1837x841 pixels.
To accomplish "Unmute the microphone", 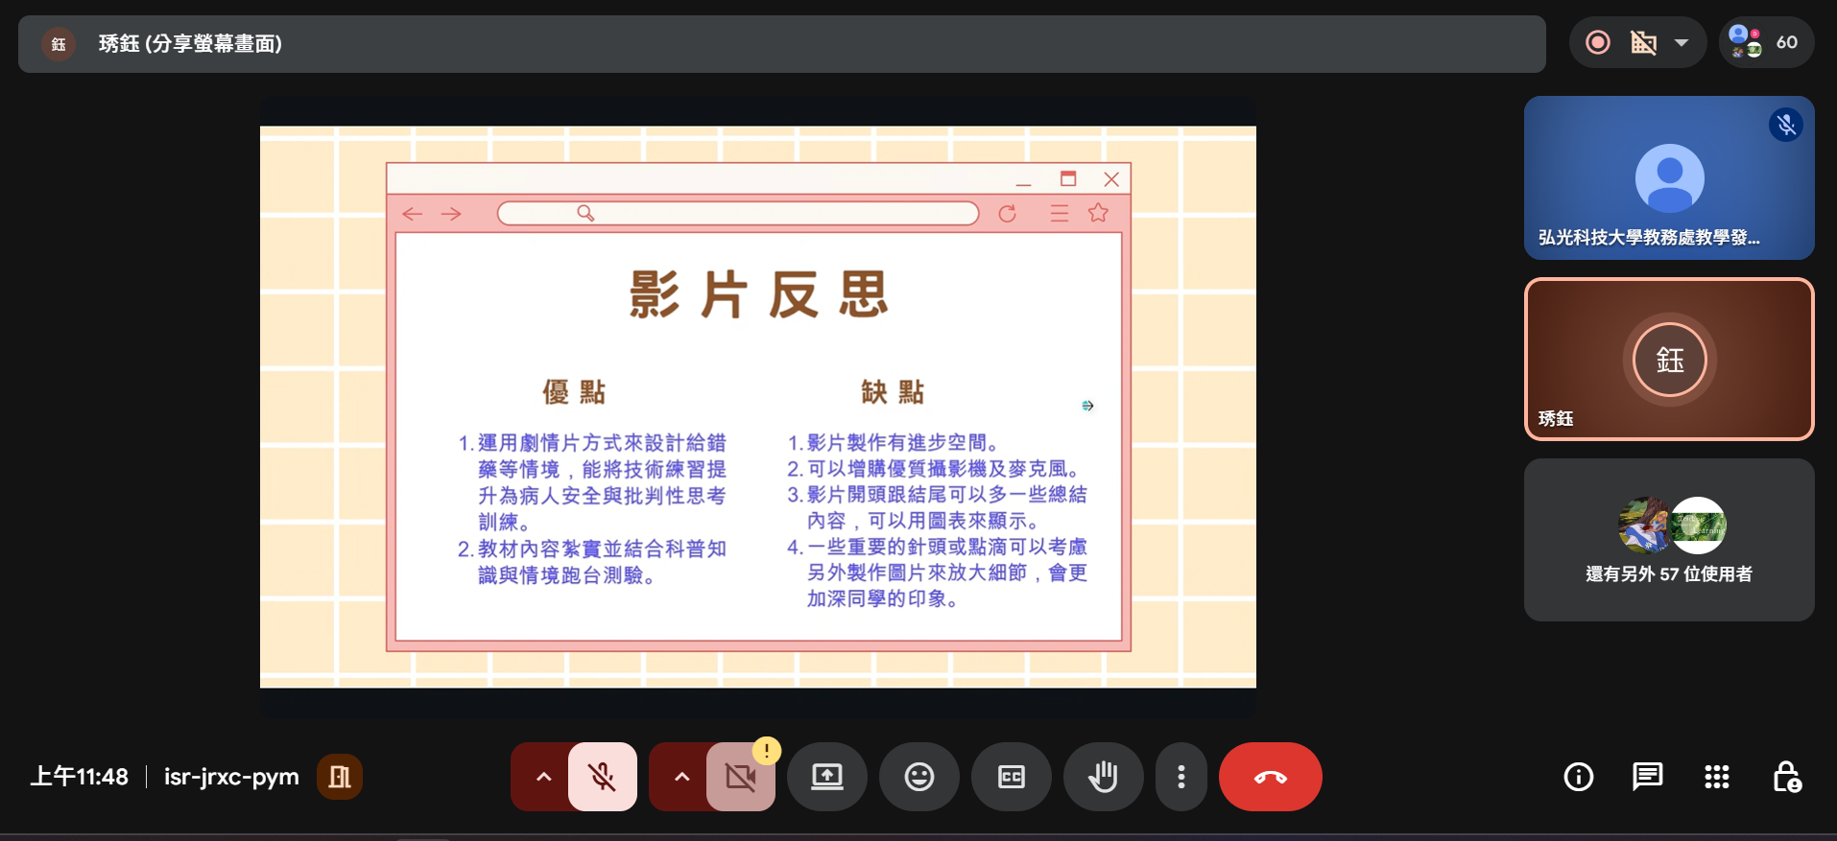I will coord(602,777).
